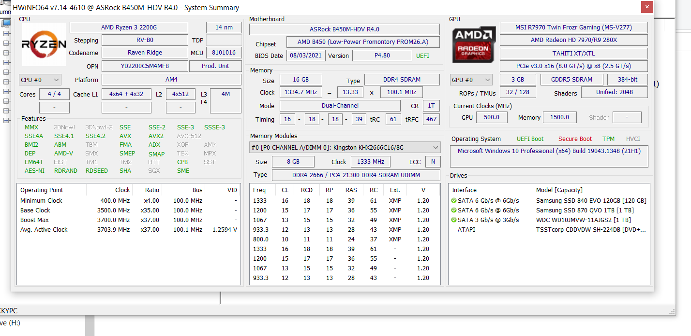The width and height of the screenshot is (691, 336).
Task: Click the AMD Radeon Graphics logo
Action: (474, 45)
